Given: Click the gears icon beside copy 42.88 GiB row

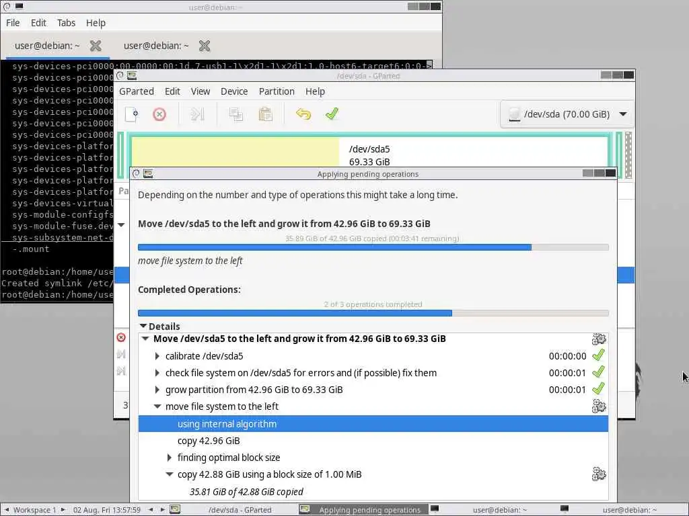Looking at the screenshot, I should point(599,474).
